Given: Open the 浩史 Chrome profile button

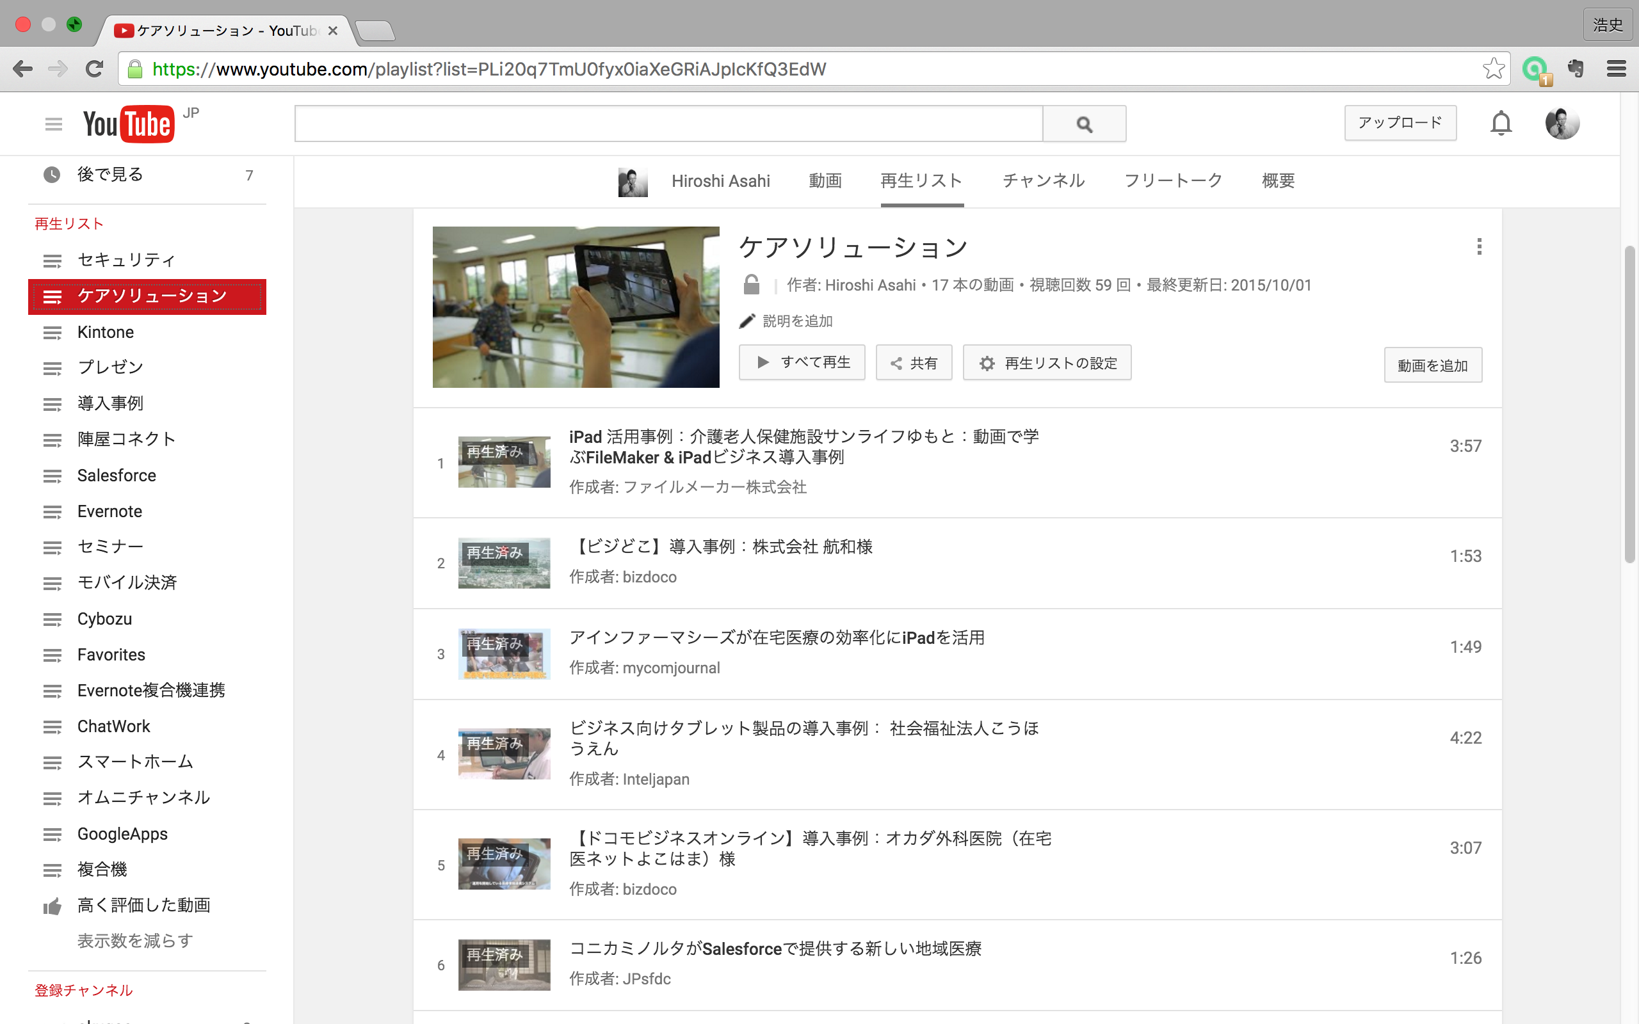Looking at the screenshot, I should pos(1608,25).
